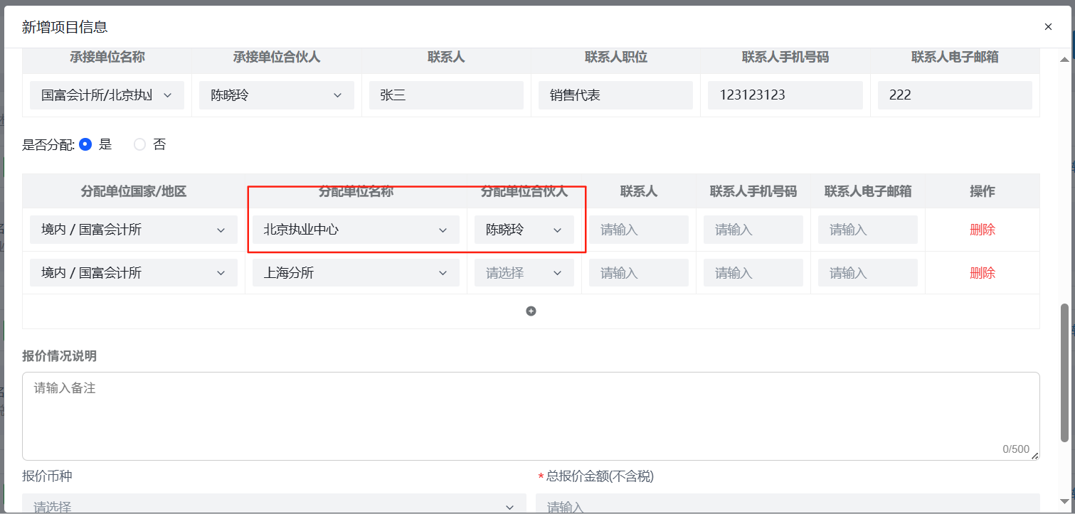Close the 新增项目信息 dialog
The image size is (1075, 514).
coord(1048,27)
